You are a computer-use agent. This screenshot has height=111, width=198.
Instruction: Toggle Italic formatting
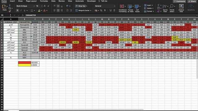[x=21, y=10]
